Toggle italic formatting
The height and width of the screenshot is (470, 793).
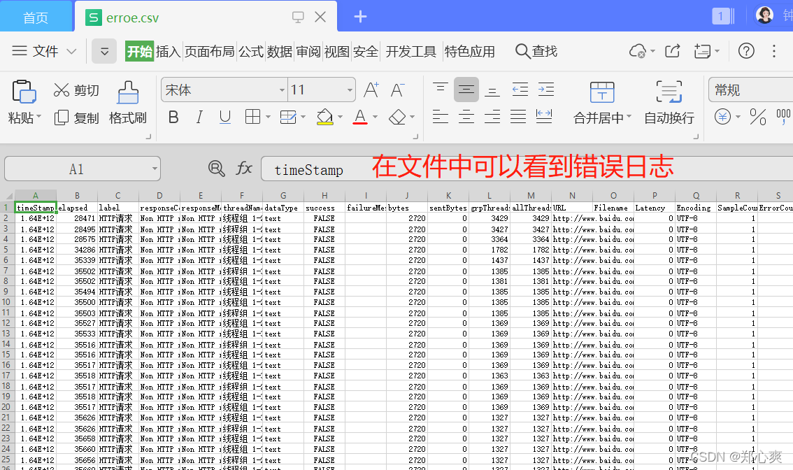[199, 117]
